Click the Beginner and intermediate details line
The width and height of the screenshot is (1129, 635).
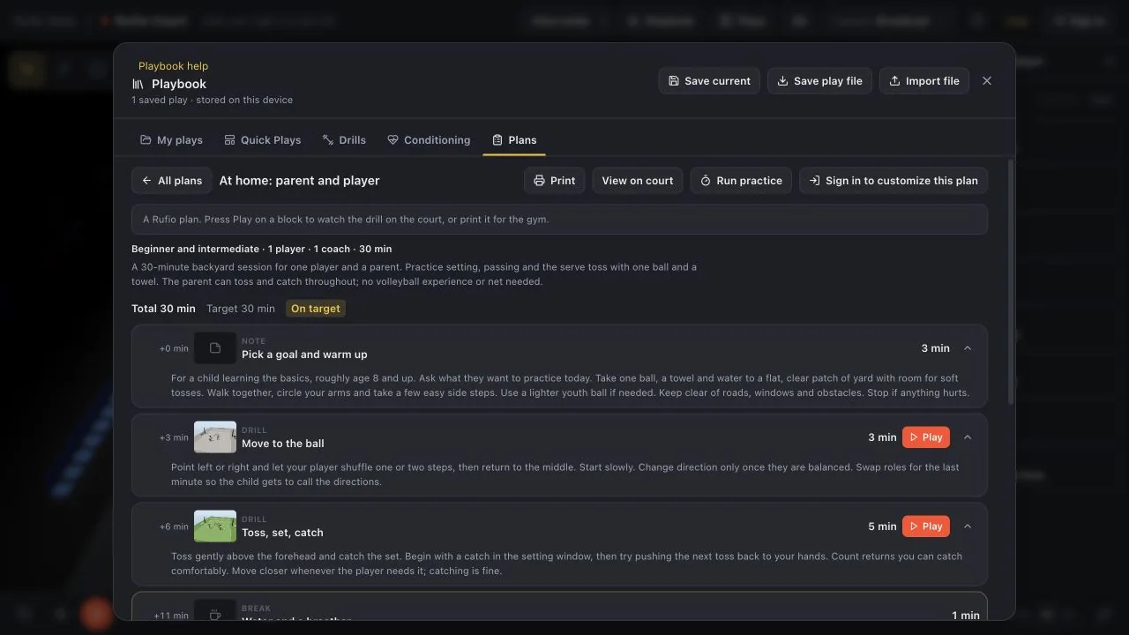262,249
